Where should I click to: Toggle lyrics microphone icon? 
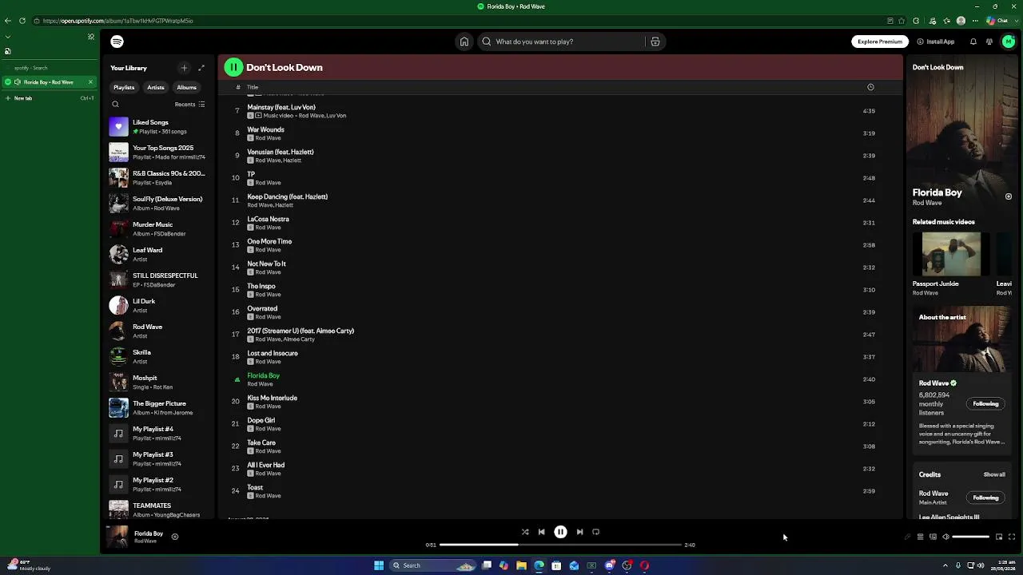[907, 537]
